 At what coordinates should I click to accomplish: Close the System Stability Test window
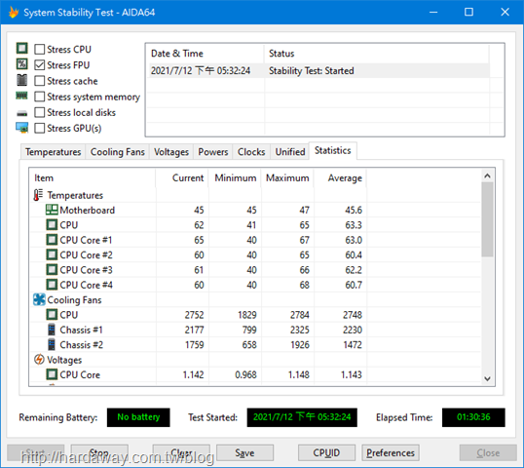pyautogui.click(x=505, y=13)
